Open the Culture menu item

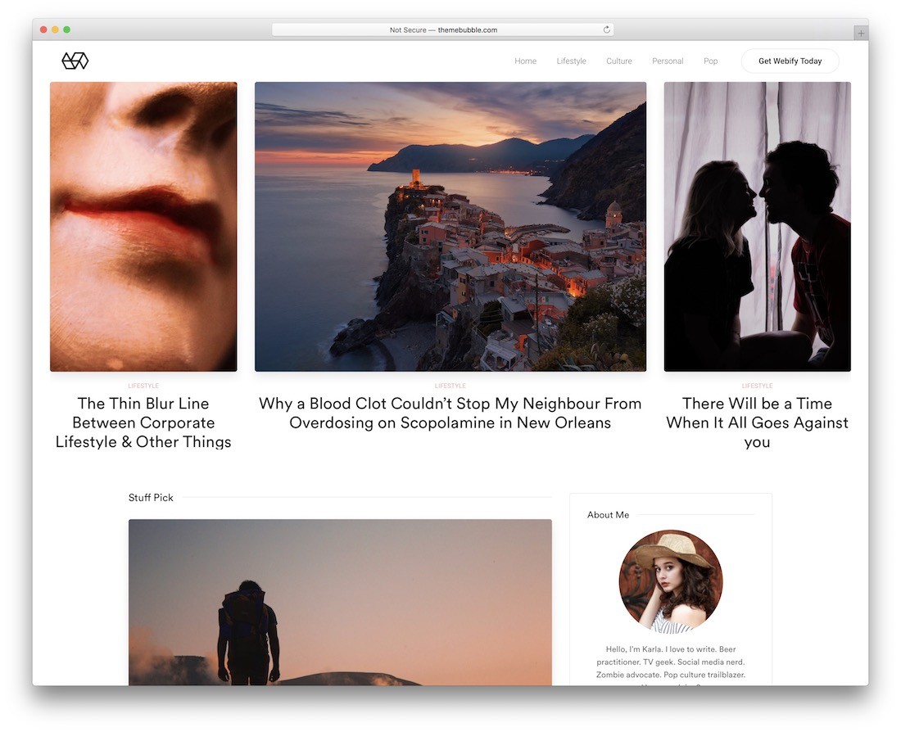(619, 61)
